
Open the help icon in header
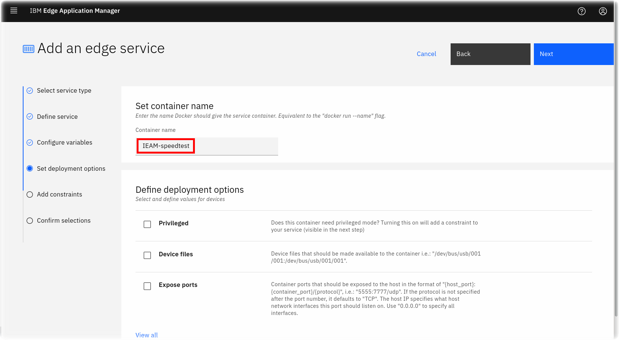point(582,11)
